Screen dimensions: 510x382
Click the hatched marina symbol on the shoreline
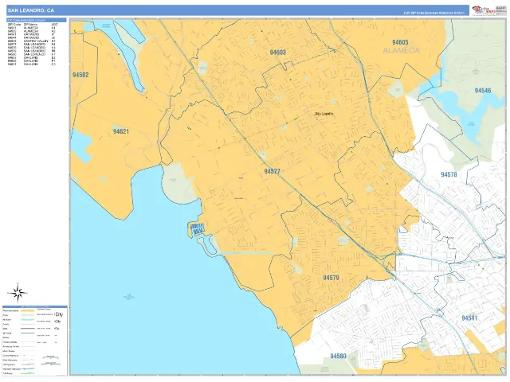click(x=197, y=228)
